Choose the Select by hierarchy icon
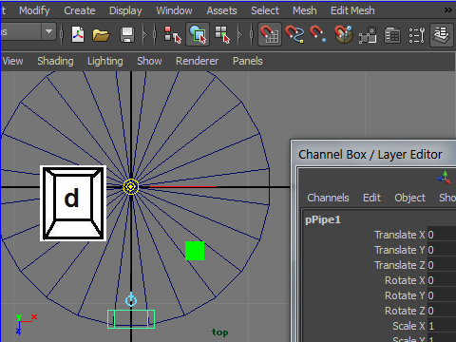The image size is (456, 342). [173, 34]
